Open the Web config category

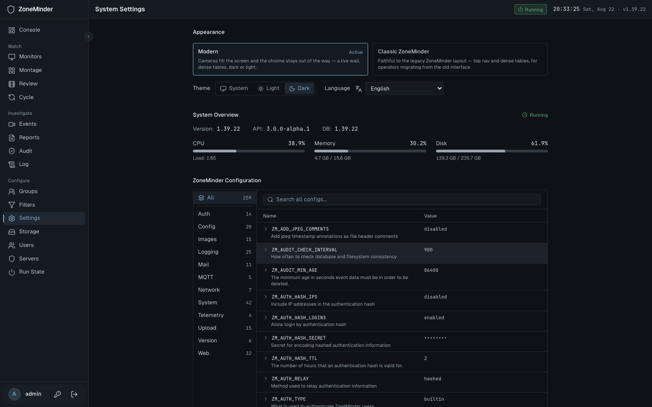(225, 353)
